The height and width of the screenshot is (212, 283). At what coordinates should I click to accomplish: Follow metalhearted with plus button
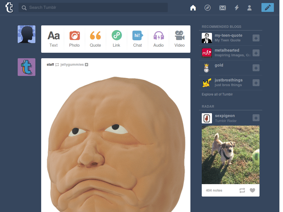(x=256, y=53)
